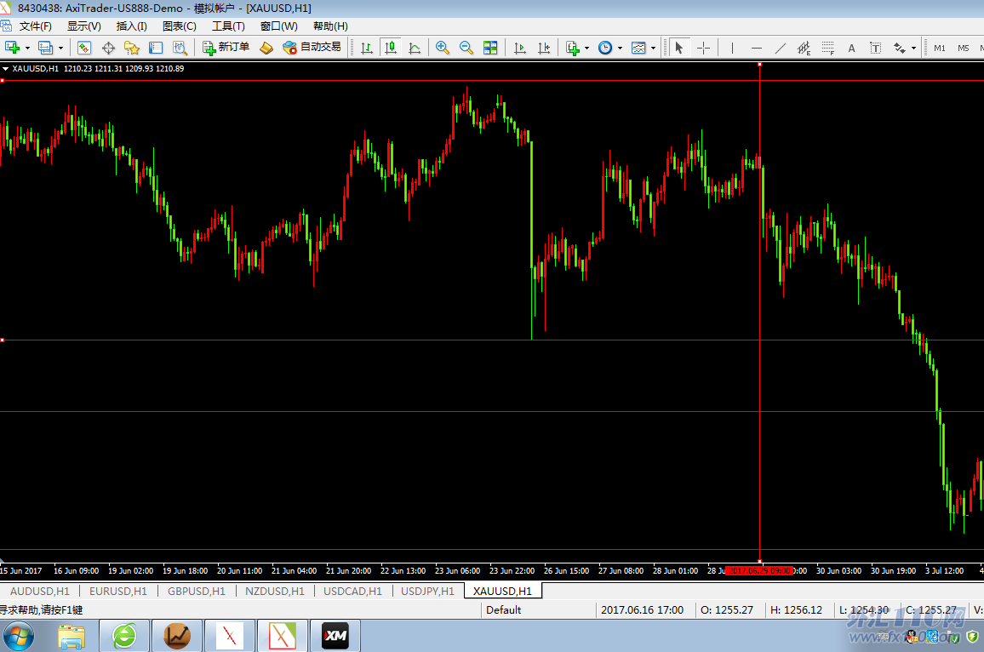Switch chart to candlestick mode
The image size is (984, 652).
(x=391, y=48)
